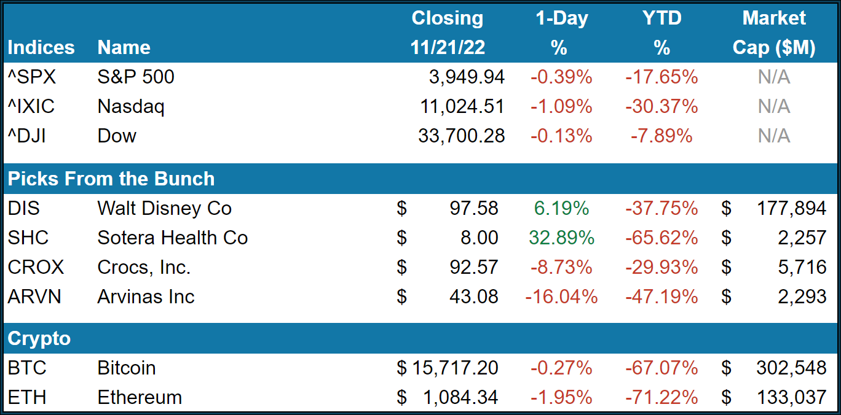
Task: Click Ethereum YTD change -71.22%
Action: click(661, 398)
